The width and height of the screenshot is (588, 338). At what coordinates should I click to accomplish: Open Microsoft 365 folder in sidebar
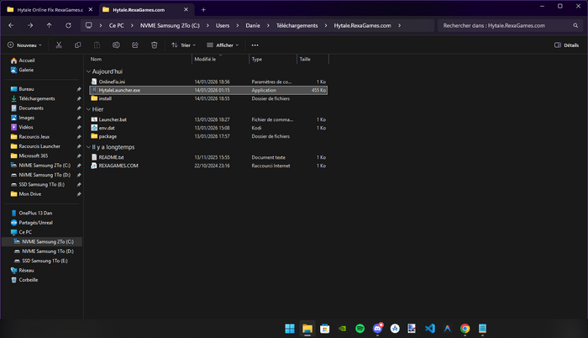tap(34, 156)
